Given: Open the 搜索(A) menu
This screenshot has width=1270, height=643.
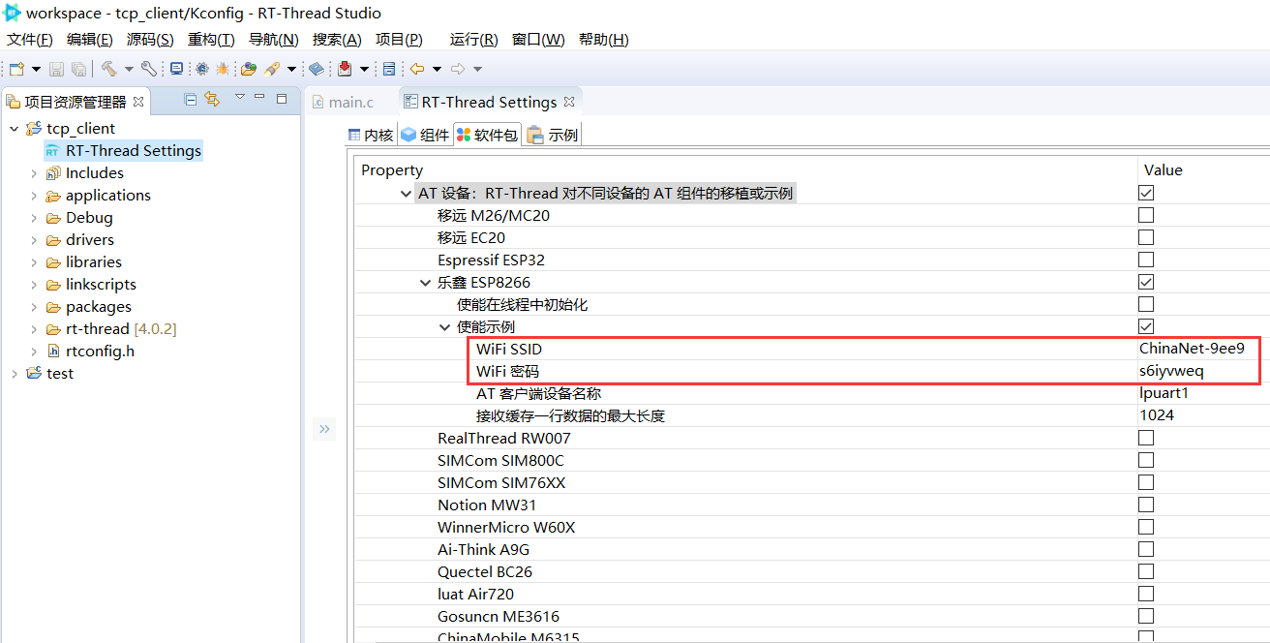Looking at the screenshot, I should (336, 40).
